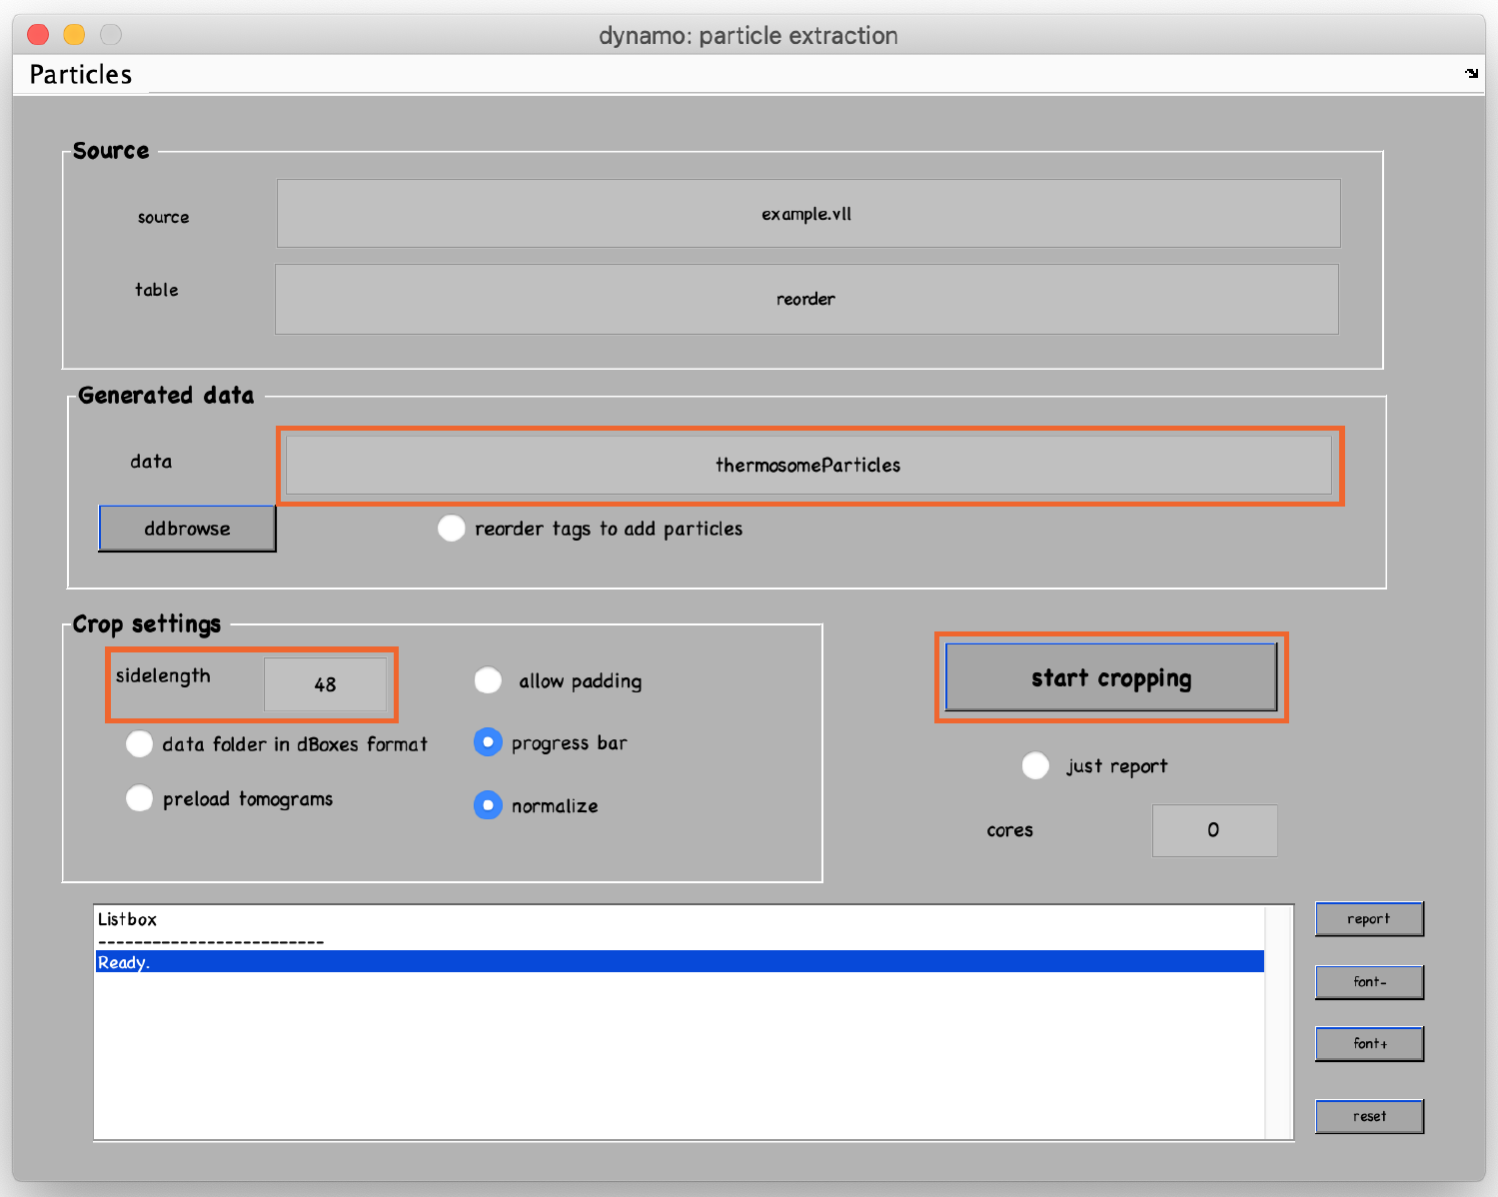Change the cores value field
The width and height of the screenshot is (1498, 1197).
(1214, 829)
